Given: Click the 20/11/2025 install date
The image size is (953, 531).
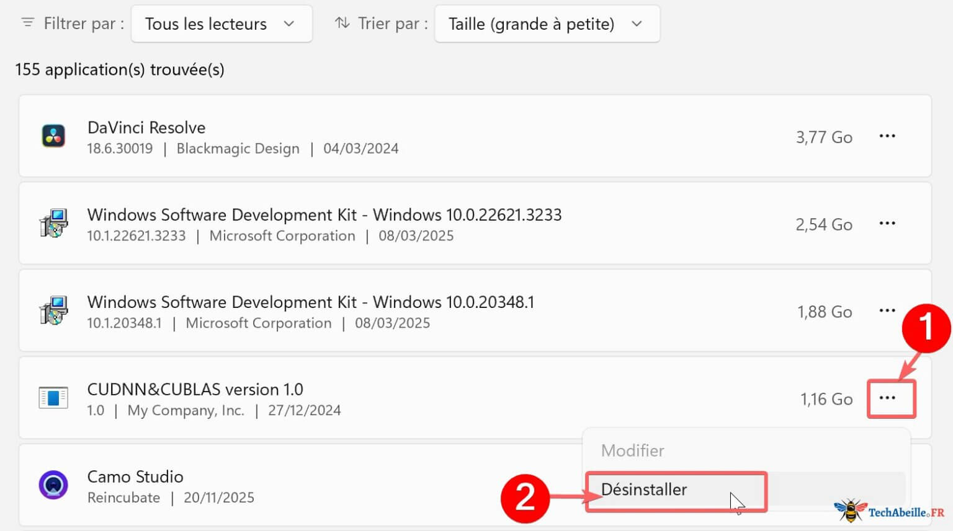Looking at the screenshot, I should coord(219,498).
